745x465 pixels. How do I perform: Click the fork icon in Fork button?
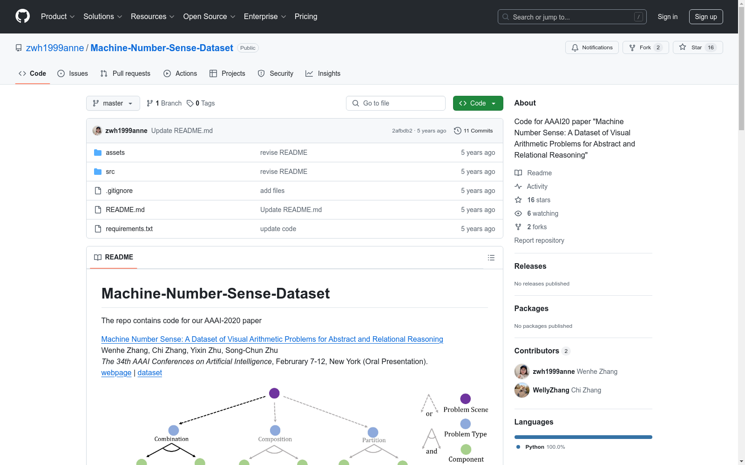632,47
